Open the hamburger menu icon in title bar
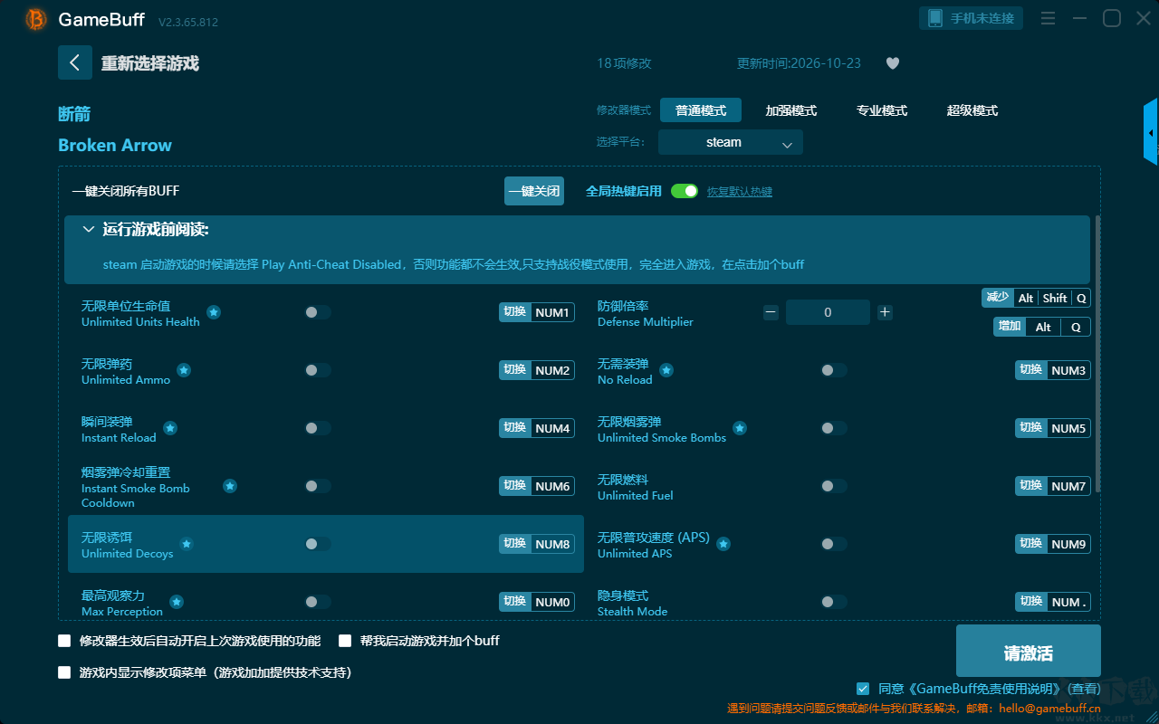 (x=1048, y=18)
